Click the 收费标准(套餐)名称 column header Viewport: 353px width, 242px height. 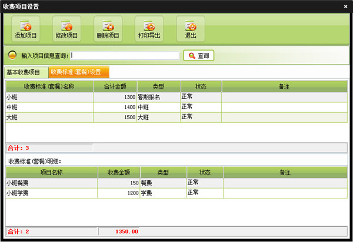[x=49, y=86]
